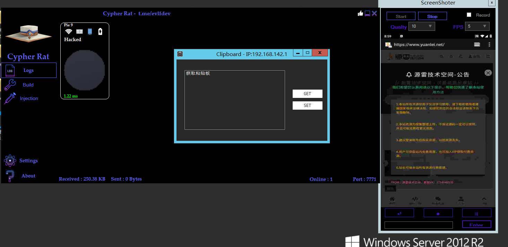Click the '8:59' clock on phone status bar
This screenshot has height=247, width=508.
coord(388,36)
